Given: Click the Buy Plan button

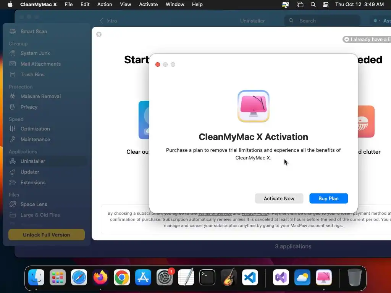Looking at the screenshot, I should [328, 198].
